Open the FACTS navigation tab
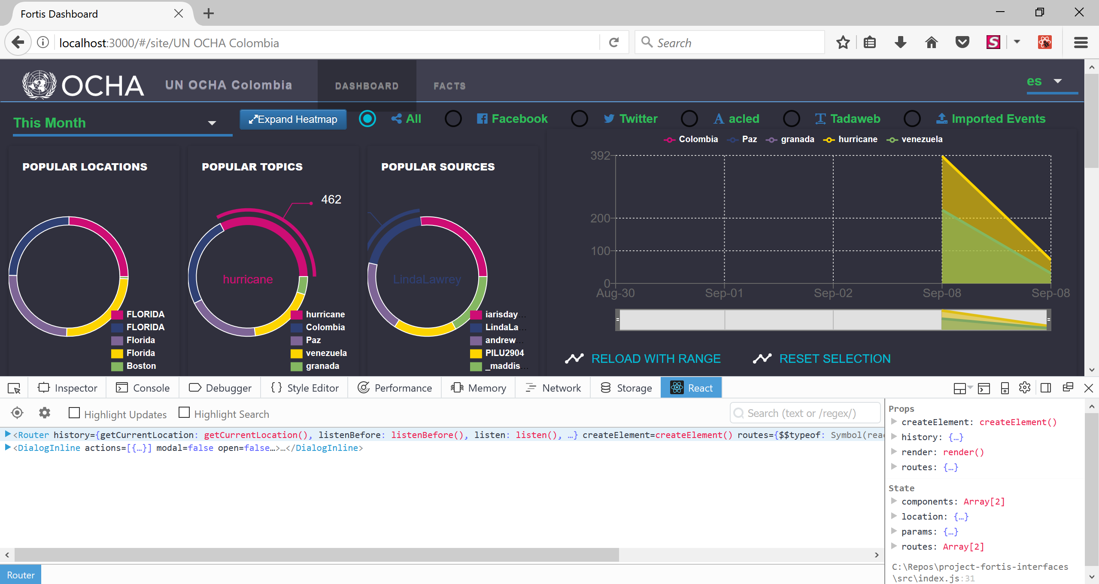1099x584 pixels. (449, 86)
